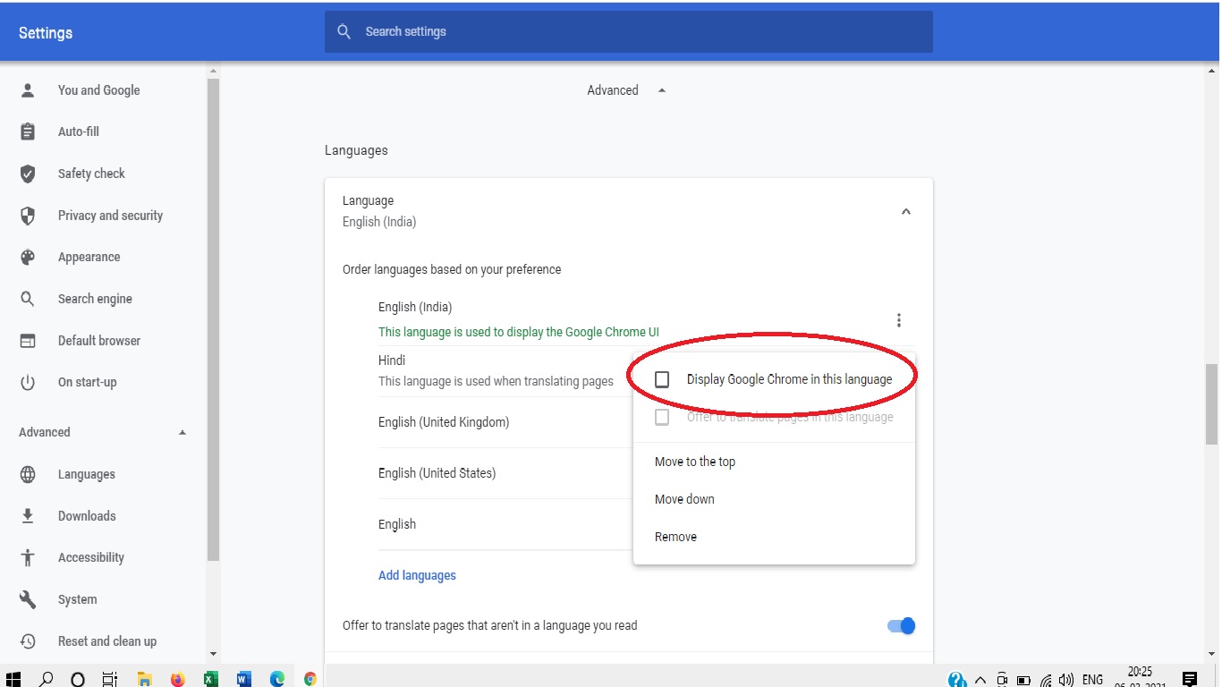Launch File Explorer from taskbar
The image size is (1222, 687).
(145, 679)
